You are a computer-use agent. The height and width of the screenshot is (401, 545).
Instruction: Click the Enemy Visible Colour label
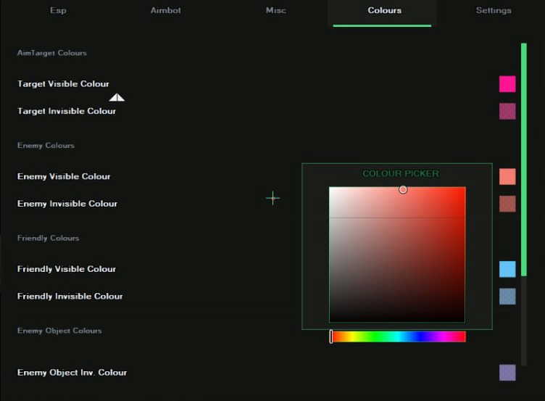[x=64, y=177]
